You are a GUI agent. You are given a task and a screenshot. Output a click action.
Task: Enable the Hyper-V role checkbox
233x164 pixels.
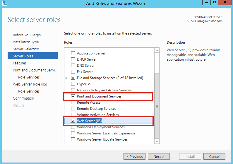tap(73, 84)
